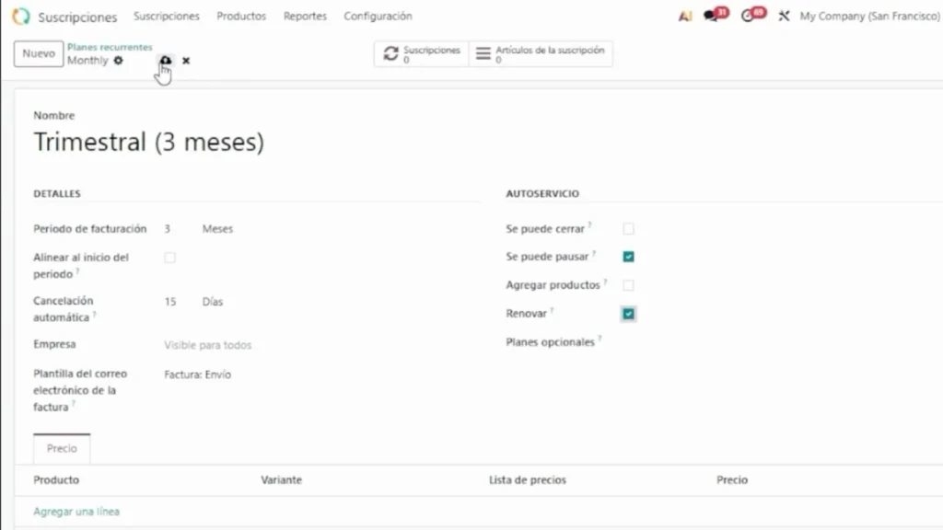Open the billing period 'Meses' unit dropdown
Screen dimensions: 943x530
click(218, 229)
